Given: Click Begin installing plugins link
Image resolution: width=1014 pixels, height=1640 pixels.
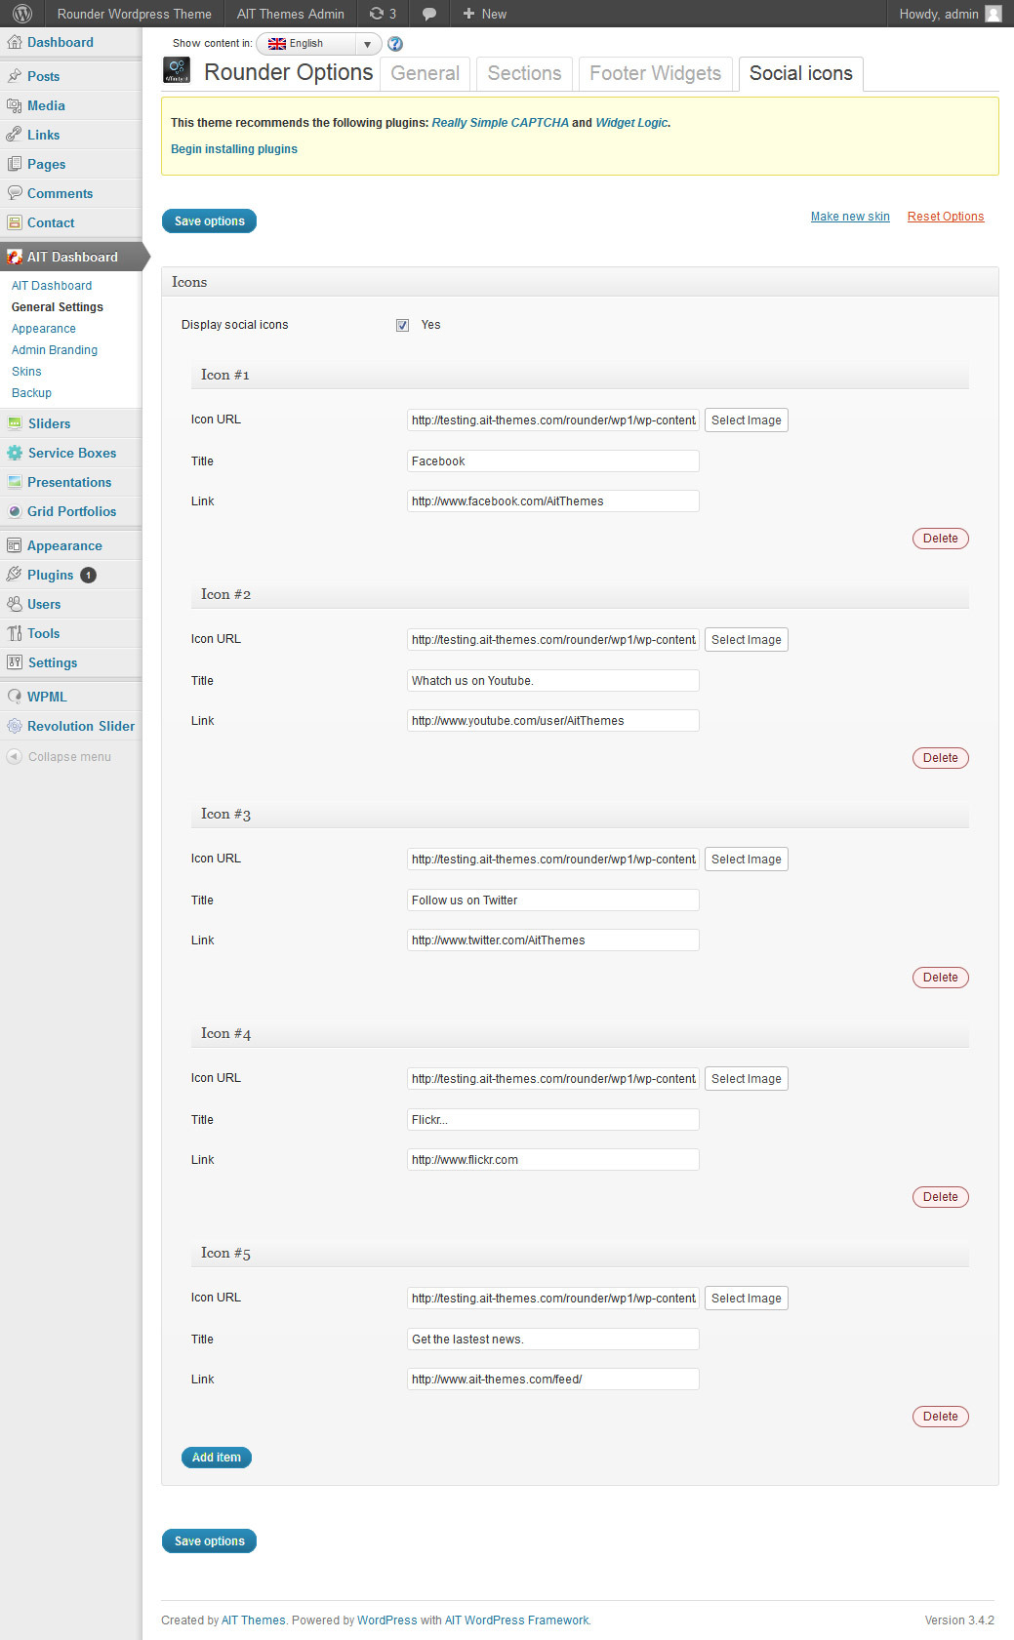Looking at the screenshot, I should pyautogui.click(x=234, y=149).
